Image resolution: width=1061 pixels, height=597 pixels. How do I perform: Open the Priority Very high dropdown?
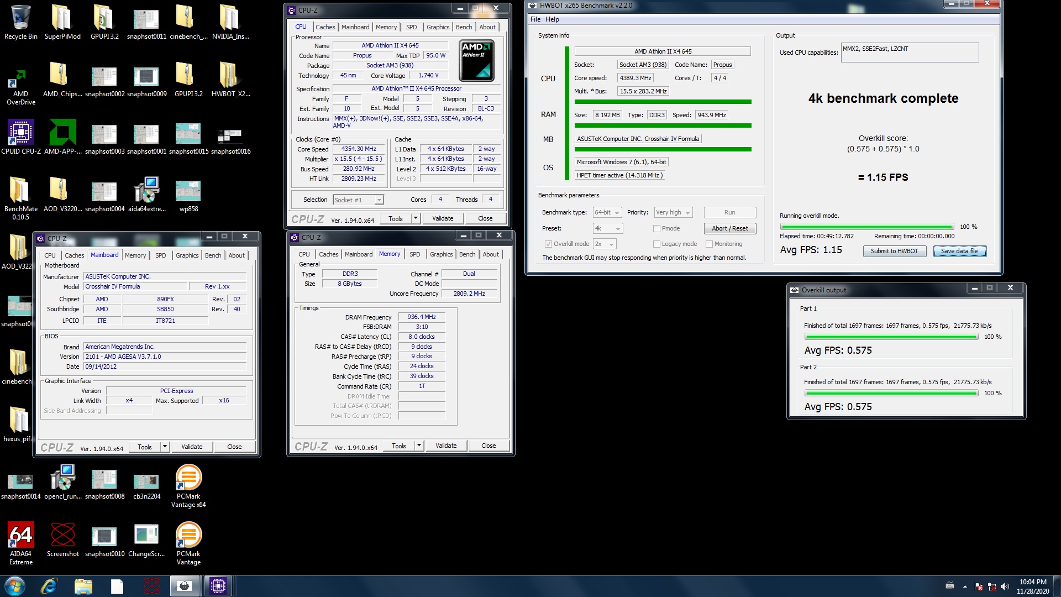673,212
